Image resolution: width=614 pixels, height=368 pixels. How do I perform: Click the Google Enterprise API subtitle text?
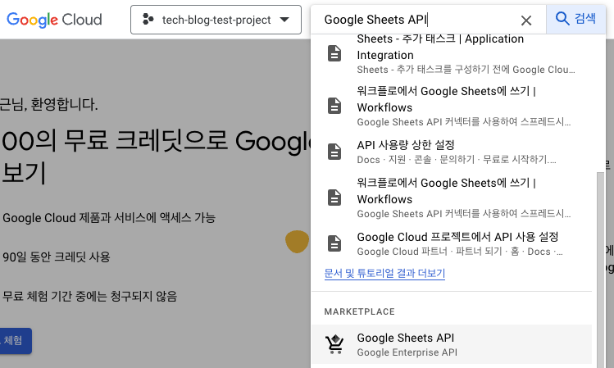(x=407, y=352)
